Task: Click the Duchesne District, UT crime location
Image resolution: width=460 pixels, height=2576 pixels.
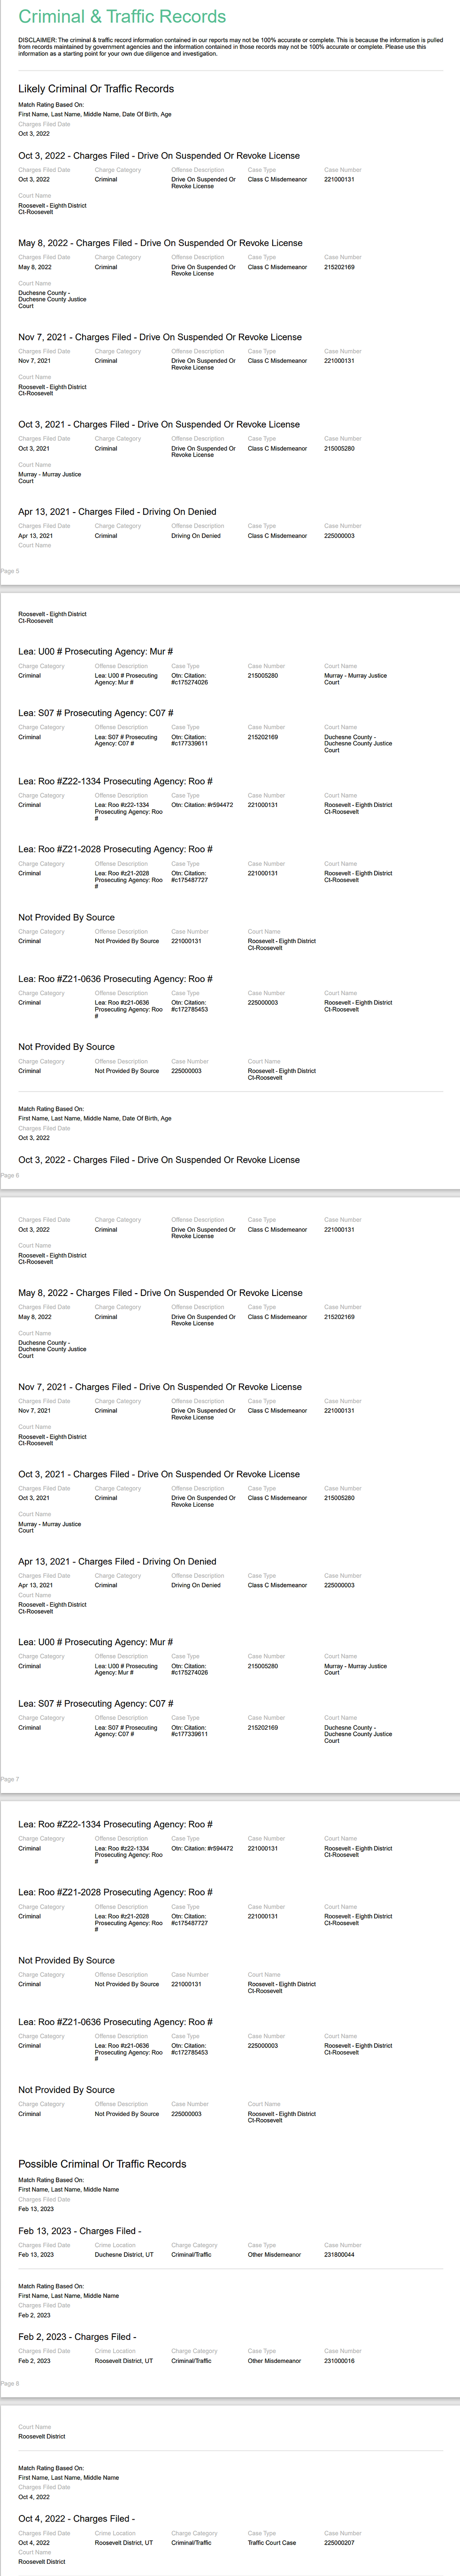Action: click(124, 2255)
